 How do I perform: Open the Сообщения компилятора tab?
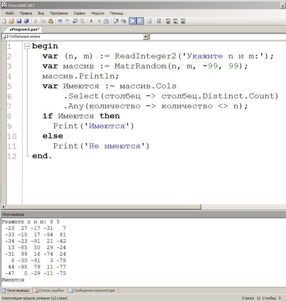pos(92,290)
